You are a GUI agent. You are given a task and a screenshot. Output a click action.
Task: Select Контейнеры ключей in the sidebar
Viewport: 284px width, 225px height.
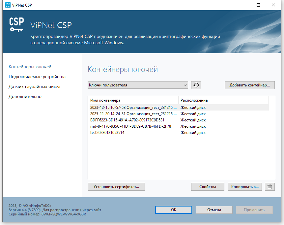click(30, 67)
